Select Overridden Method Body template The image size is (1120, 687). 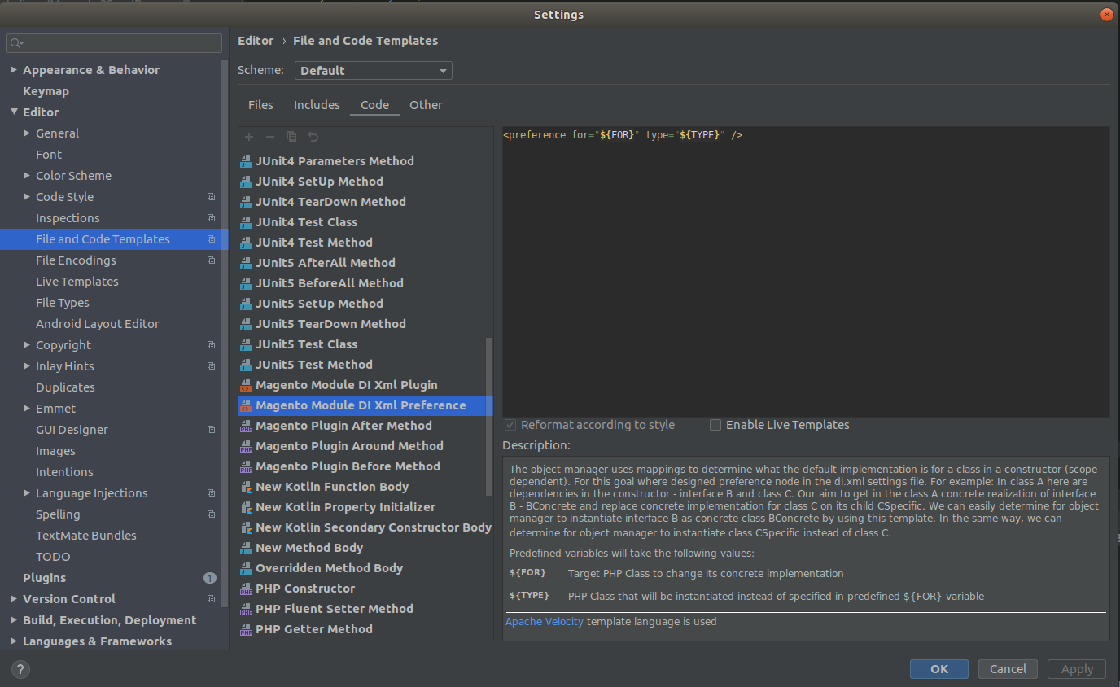coord(329,568)
